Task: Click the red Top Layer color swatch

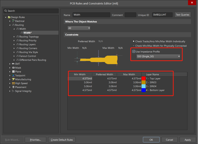Action: [x=143, y=79]
